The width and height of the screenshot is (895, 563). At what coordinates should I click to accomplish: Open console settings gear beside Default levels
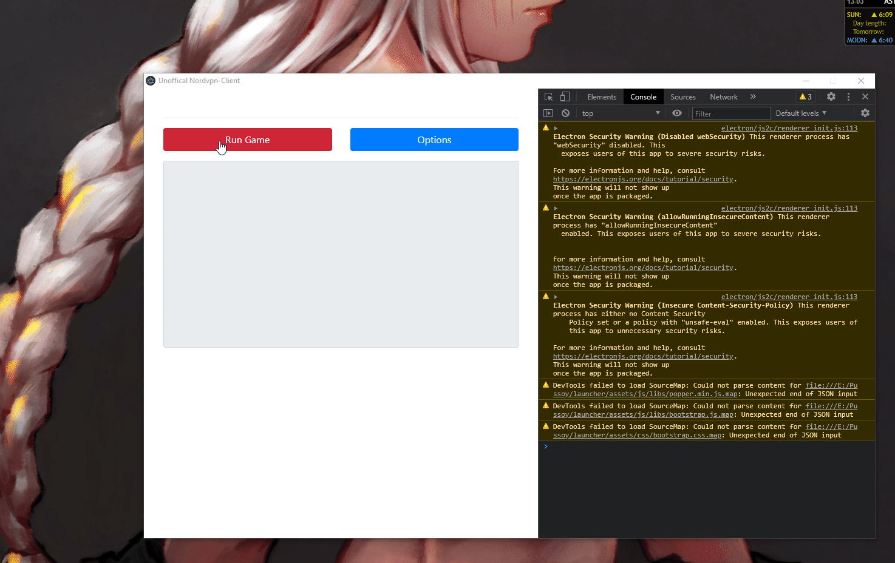click(x=865, y=113)
